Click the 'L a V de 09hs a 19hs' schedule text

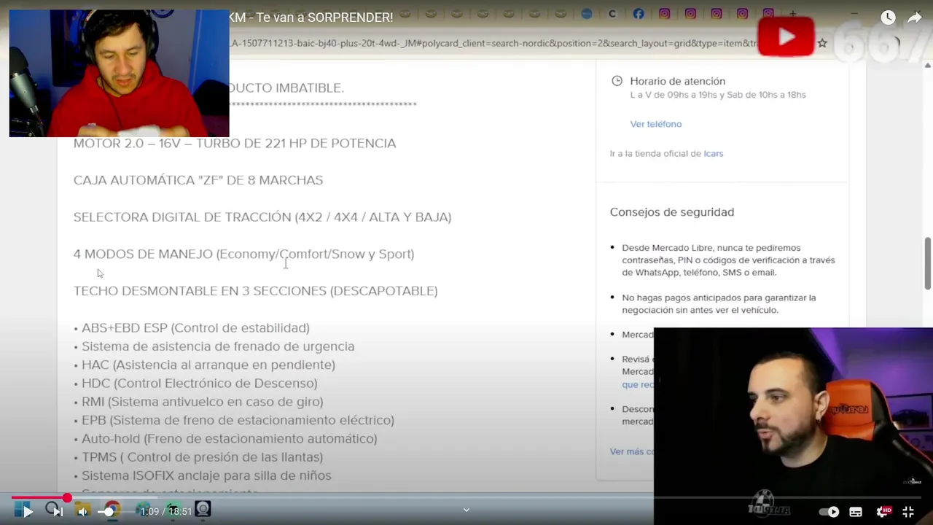coord(718,95)
